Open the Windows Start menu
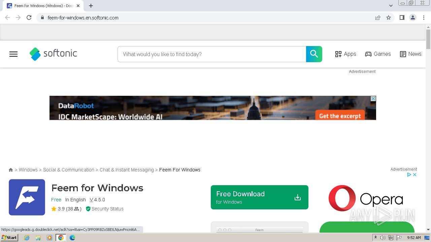 tap(9, 238)
